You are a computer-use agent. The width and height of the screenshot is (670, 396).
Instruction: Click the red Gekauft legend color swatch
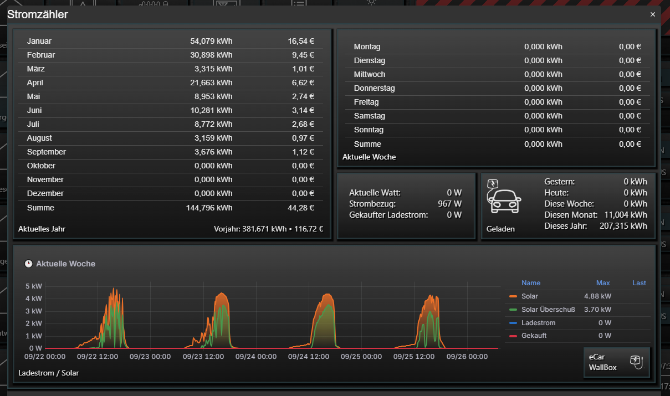pos(513,336)
